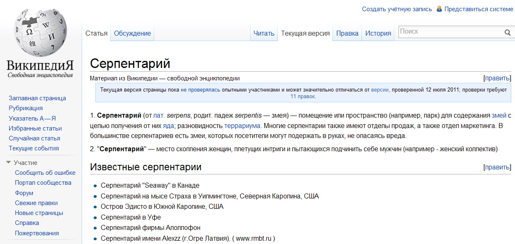
Task: Open Свежие правки in sidebar
Action: (36, 203)
